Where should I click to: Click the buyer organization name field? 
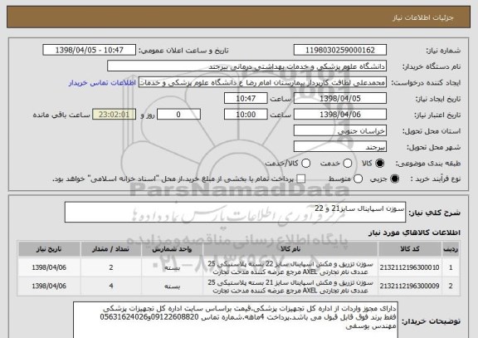(x=247, y=66)
